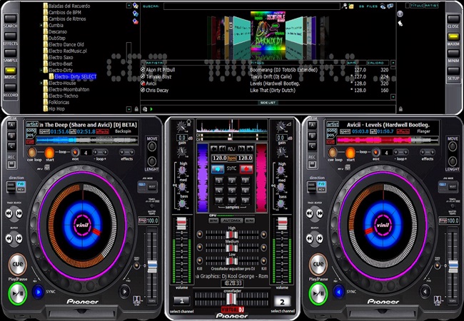This screenshot has height=321, width=464.
Task: Expand the Electro-House folder
Action: click(41, 83)
